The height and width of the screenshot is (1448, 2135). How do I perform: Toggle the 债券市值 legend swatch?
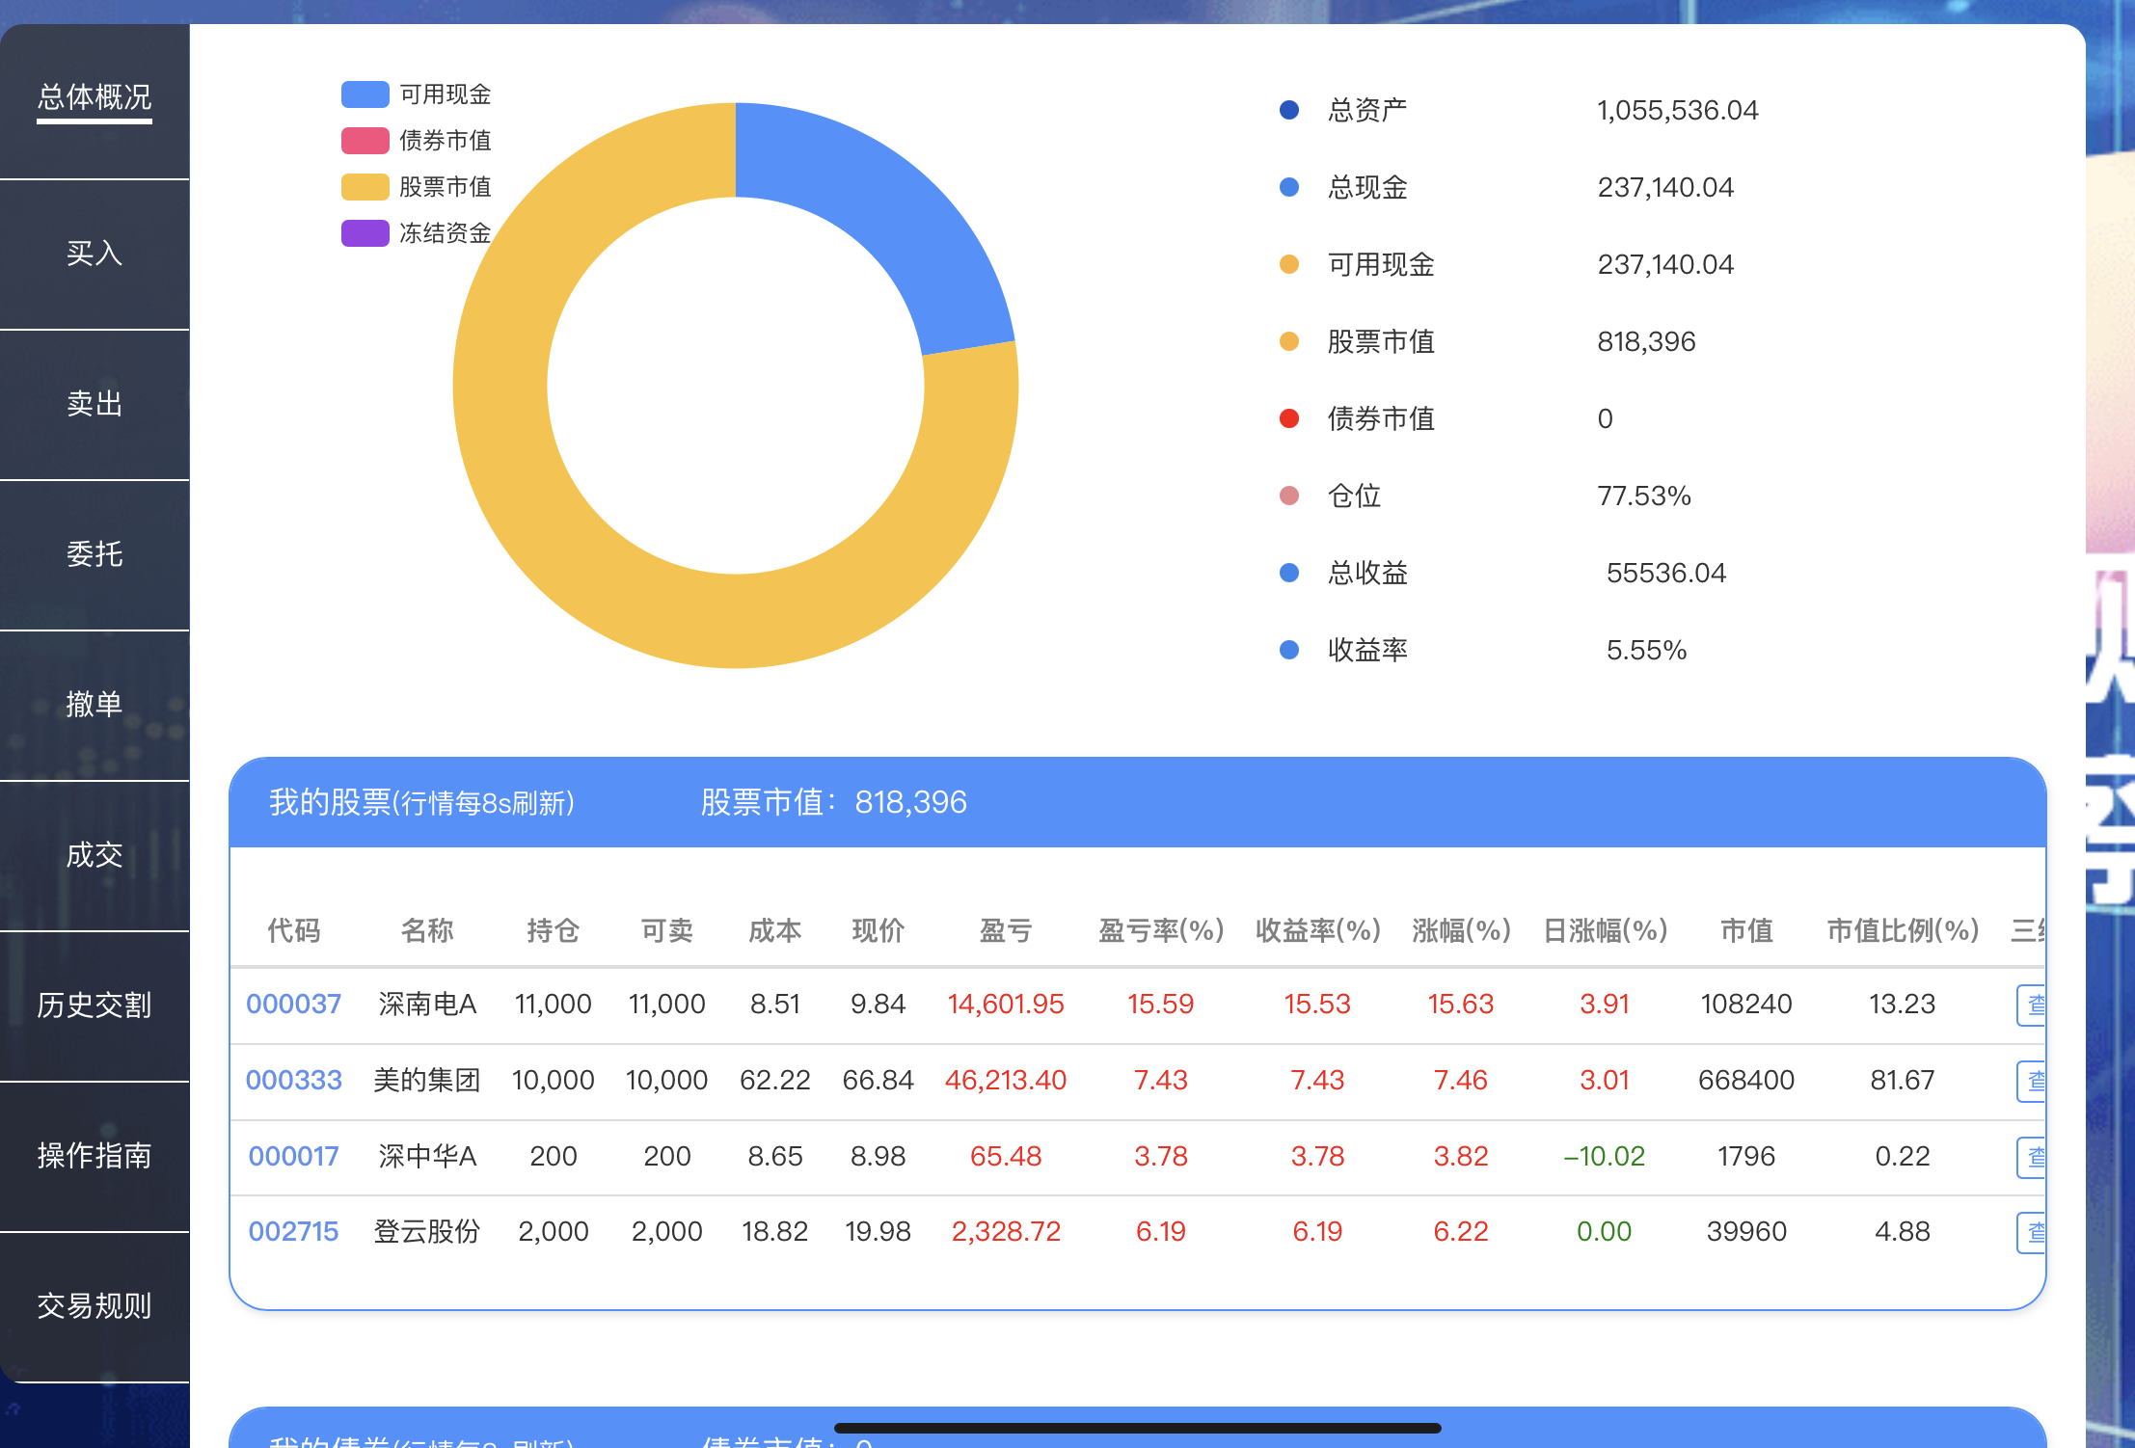(365, 141)
